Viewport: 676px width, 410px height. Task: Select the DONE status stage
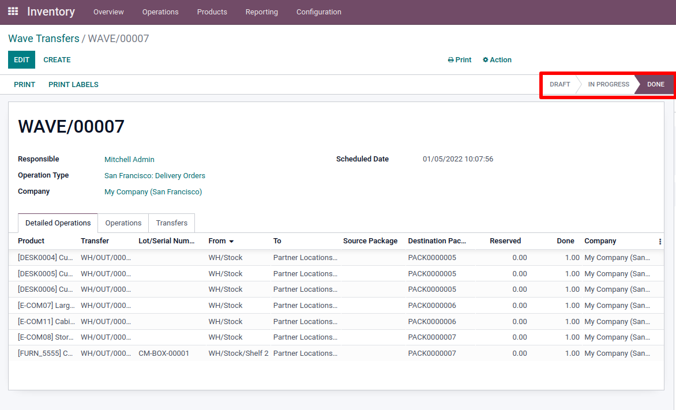[x=655, y=85]
